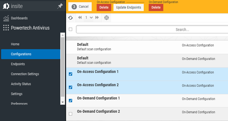This screenshot has height=121, width=228.
Task: Click the sidebar scrollbar up arrow
Action: point(63,35)
